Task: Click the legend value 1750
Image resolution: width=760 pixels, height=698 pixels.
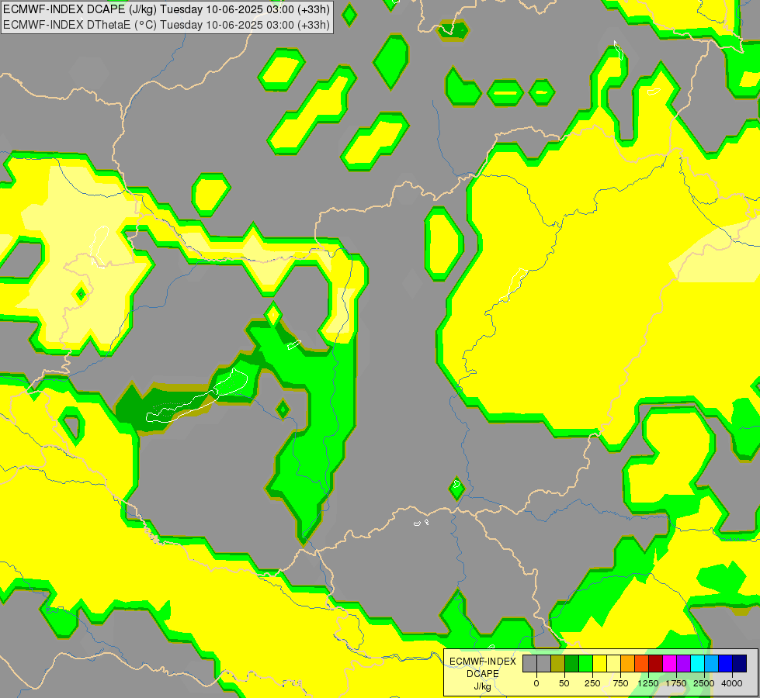Action: (676, 683)
